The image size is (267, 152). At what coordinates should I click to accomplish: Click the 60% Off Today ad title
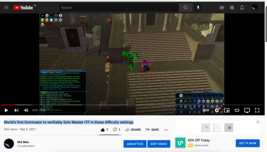(199, 140)
